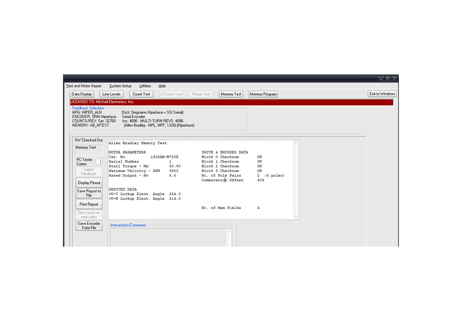The width and height of the screenshot is (468, 317).
Task: Open the System Setup menu
Action: point(120,86)
